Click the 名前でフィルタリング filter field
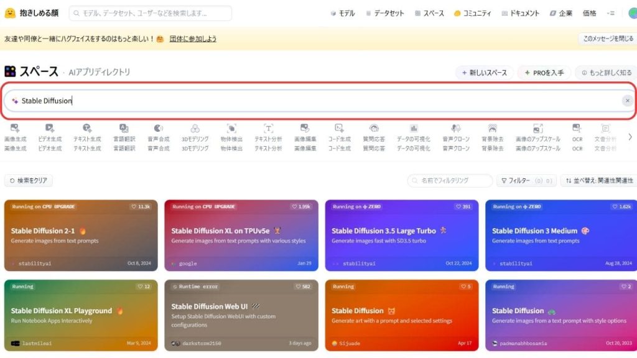Screen dimensions: 637x358 (450, 181)
